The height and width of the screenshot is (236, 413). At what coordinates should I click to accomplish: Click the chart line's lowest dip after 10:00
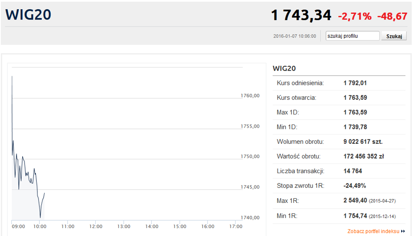point(40,217)
